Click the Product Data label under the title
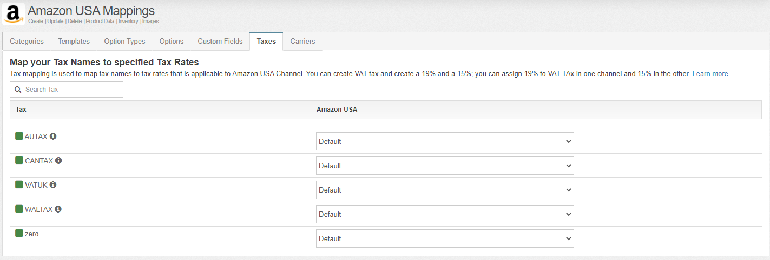Image resolution: width=770 pixels, height=260 pixels. click(100, 22)
